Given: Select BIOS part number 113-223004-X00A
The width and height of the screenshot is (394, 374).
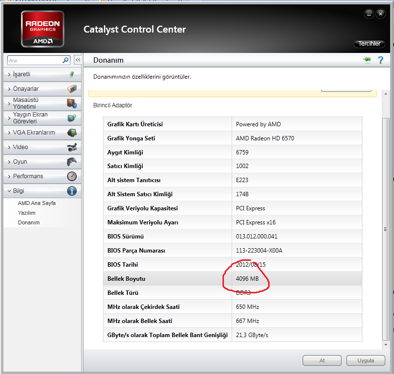Looking at the screenshot, I should [x=259, y=251].
